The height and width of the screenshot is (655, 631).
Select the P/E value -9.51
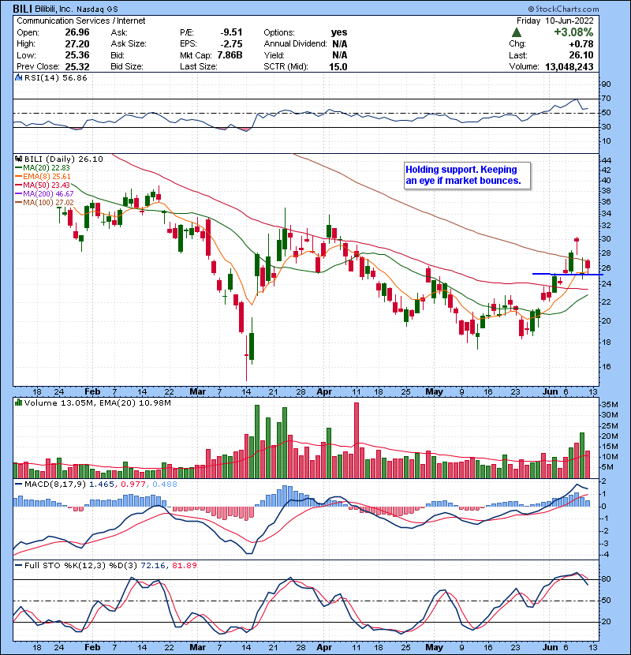point(231,32)
